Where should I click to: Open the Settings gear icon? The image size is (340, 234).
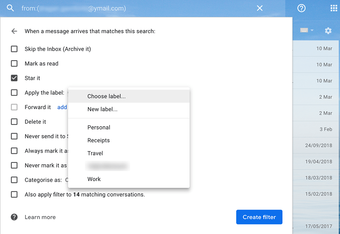328,31
